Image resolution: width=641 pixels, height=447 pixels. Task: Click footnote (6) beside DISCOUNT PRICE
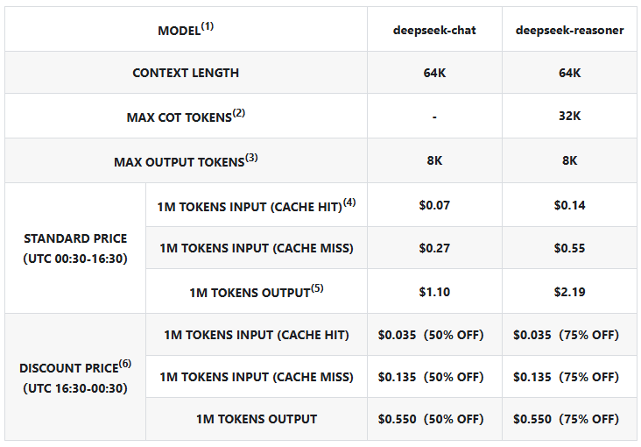[125, 364]
